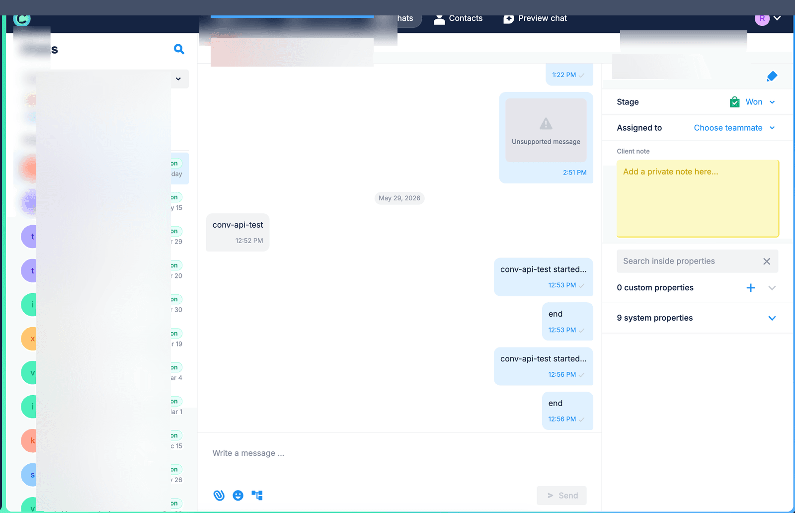Click the Won stage bag icon

[734, 102]
